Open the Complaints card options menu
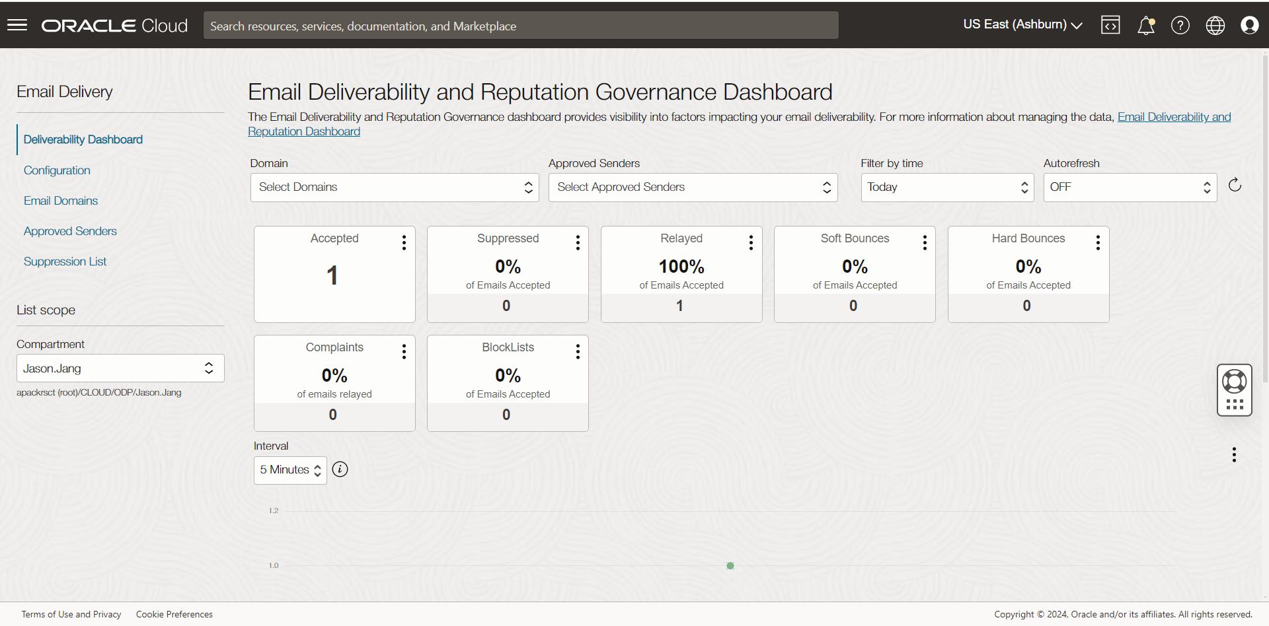Viewport: 1269px width, 626px height. pos(404,351)
